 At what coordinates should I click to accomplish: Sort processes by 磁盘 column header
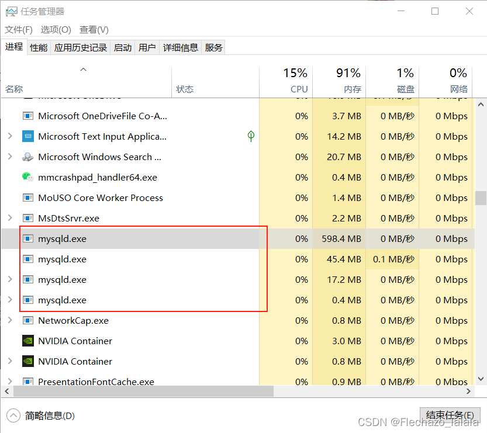pyautogui.click(x=392, y=82)
